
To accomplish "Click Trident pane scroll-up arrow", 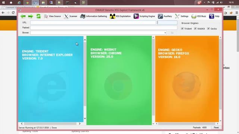I will [x=85, y=40].
